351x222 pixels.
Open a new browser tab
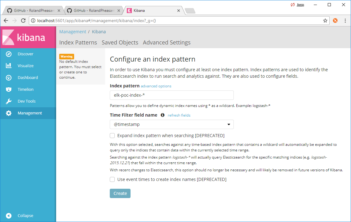[190, 11]
